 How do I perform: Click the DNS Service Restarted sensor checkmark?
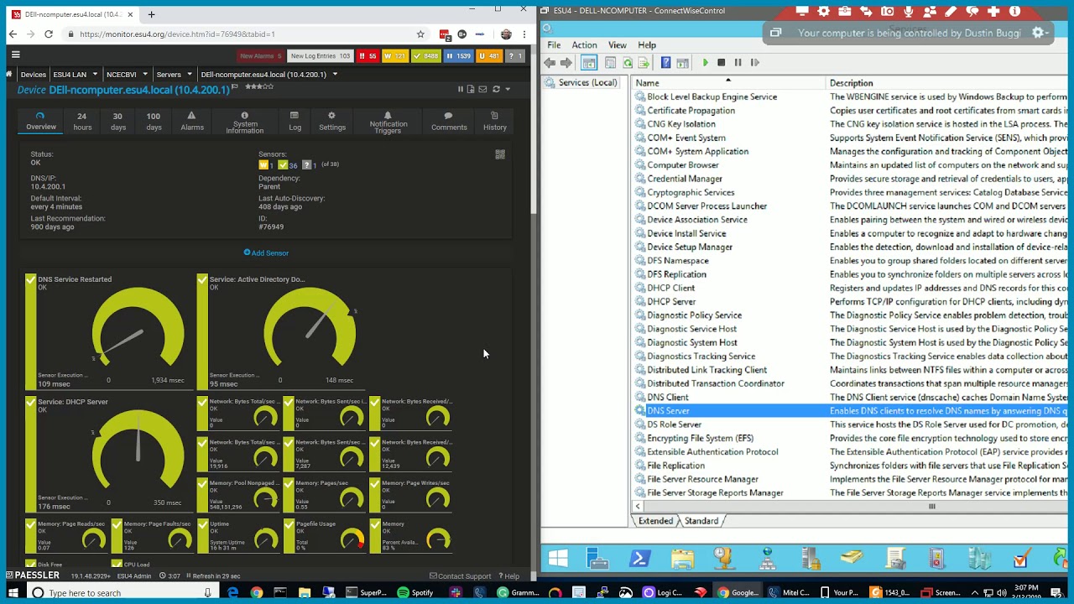point(31,279)
